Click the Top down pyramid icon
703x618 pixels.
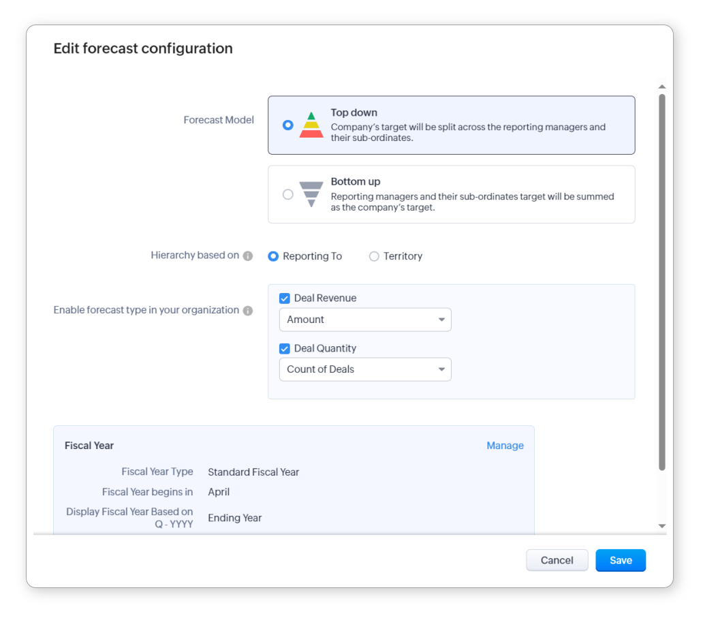click(311, 125)
